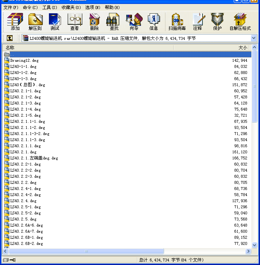260x265 pixels.
Task: Click the vertical scrollbar down arrow
Action: [254, 245]
